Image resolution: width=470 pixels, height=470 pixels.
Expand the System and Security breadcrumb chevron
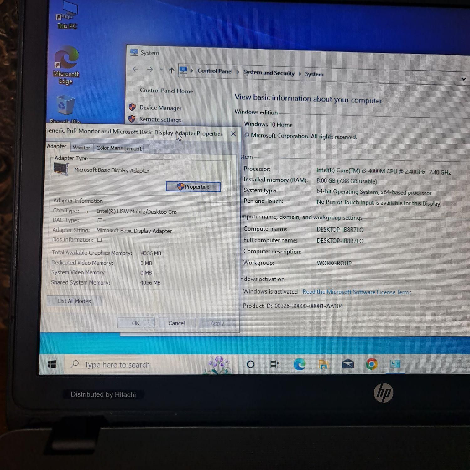[x=300, y=74]
